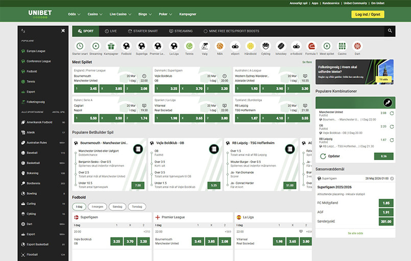Pick the 1.85 odds for FC Midtjylland
The image size is (411, 261).
click(386, 203)
